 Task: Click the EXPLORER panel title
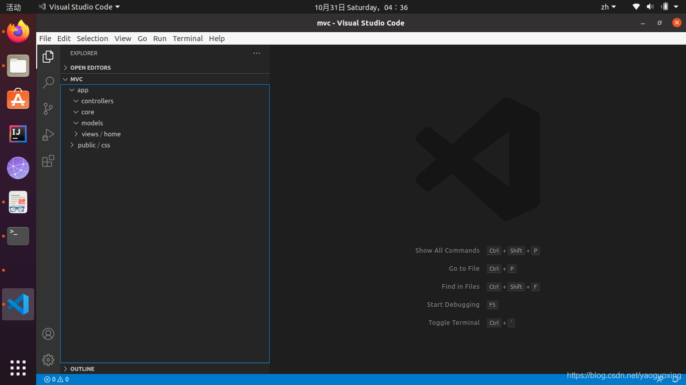[x=84, y=53]
